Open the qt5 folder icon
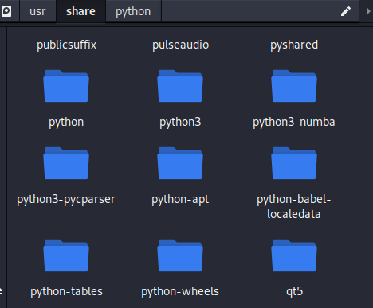Screen dimensions: 373x308 [x=294, y=255]
